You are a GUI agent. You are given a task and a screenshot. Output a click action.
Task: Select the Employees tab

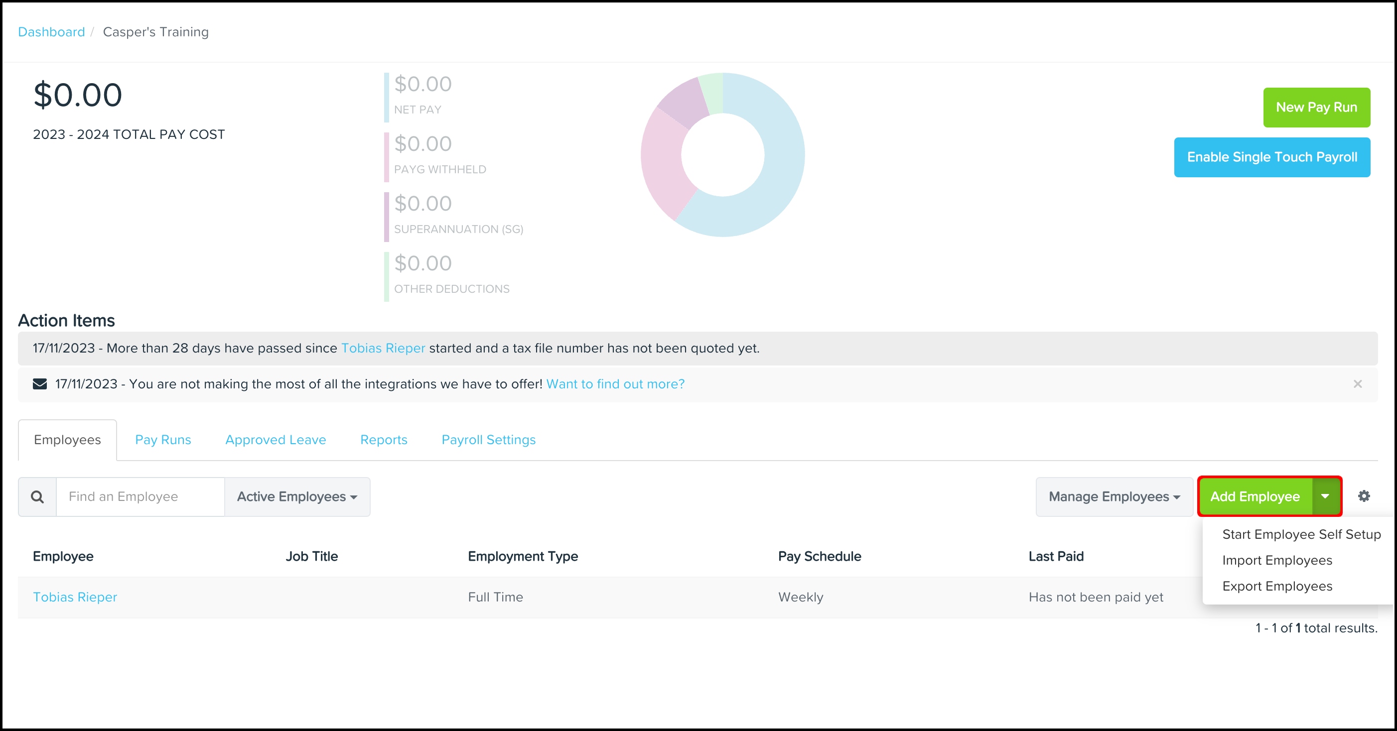67,440
